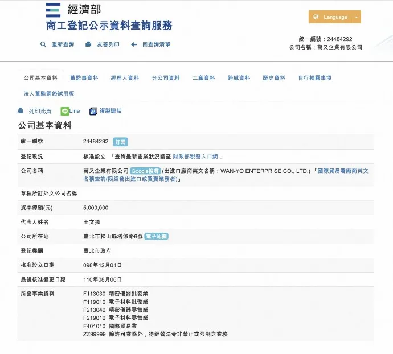The width and height of the screenshot is (393, 354).
Task: Click the printer icon beside 友善列印
Action: [x=88, y=44]
